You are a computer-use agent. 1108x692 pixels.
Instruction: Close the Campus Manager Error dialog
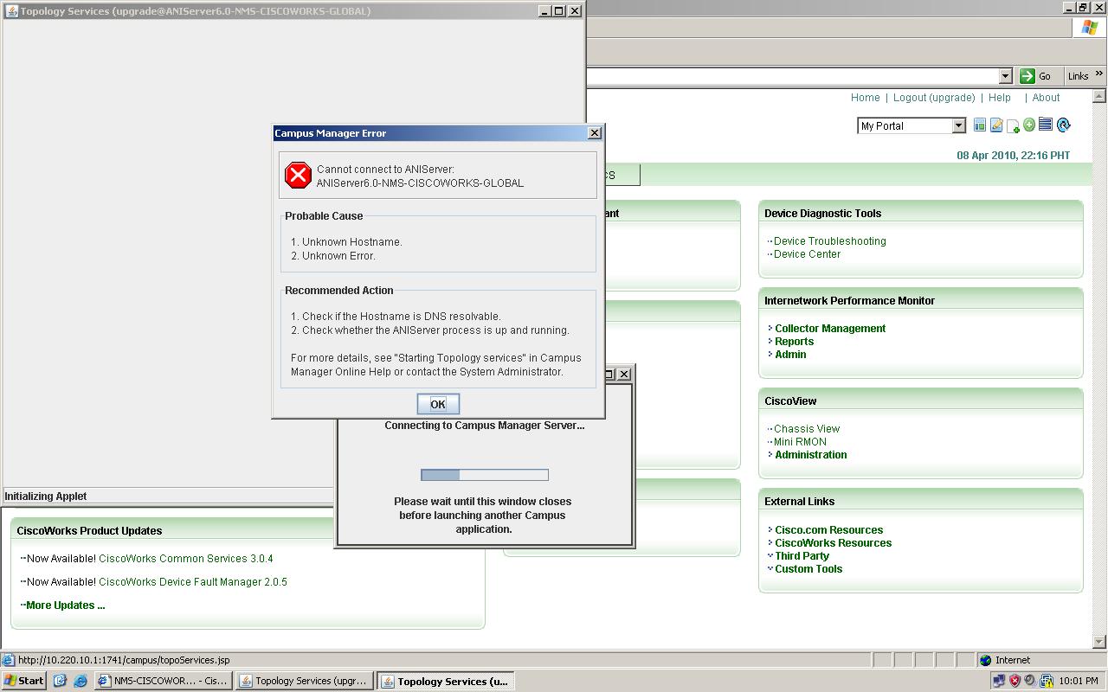point(594,133)
